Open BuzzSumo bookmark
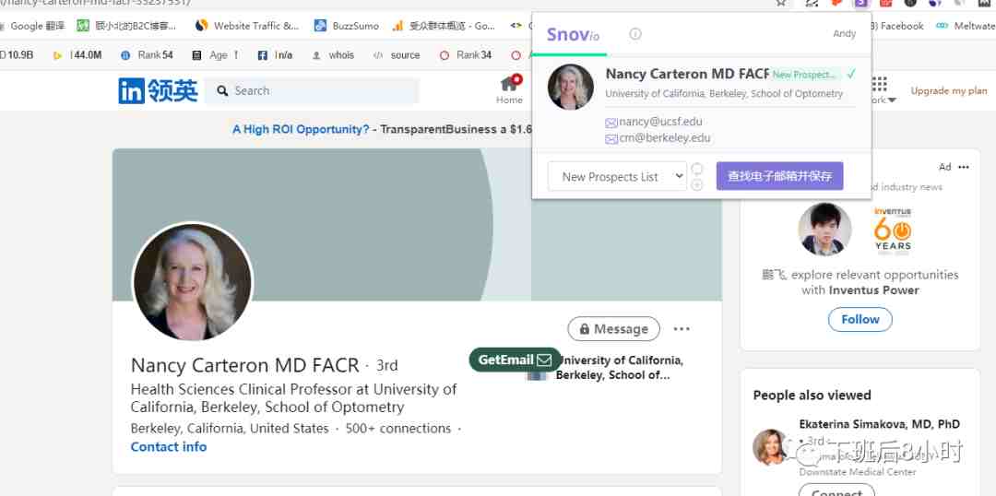The image size is (996, 496). pyautogui.click(x=347, y=26)
